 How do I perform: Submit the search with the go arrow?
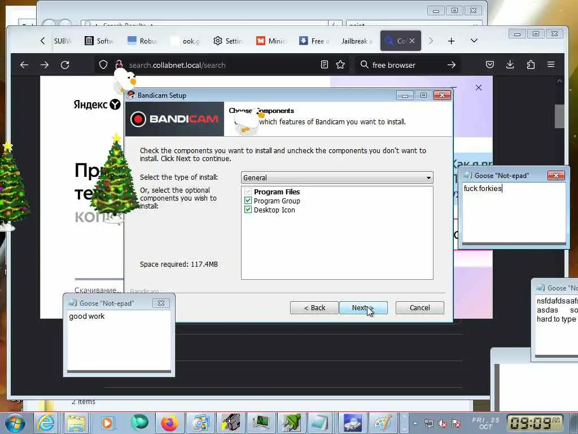click(451, 65)
